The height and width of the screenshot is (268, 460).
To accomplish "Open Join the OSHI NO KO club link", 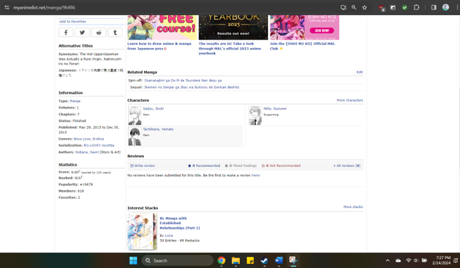I will click(303, 46).
